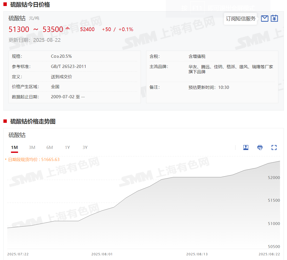Viewport: 287px width, 260px height.
Task: Show the 1Y price trend
Action: click(67, 148)
